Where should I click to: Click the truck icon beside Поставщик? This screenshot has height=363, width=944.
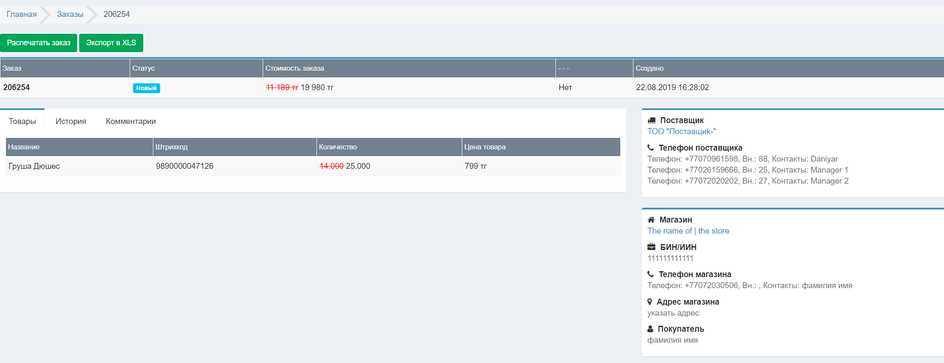pos(652,121)
